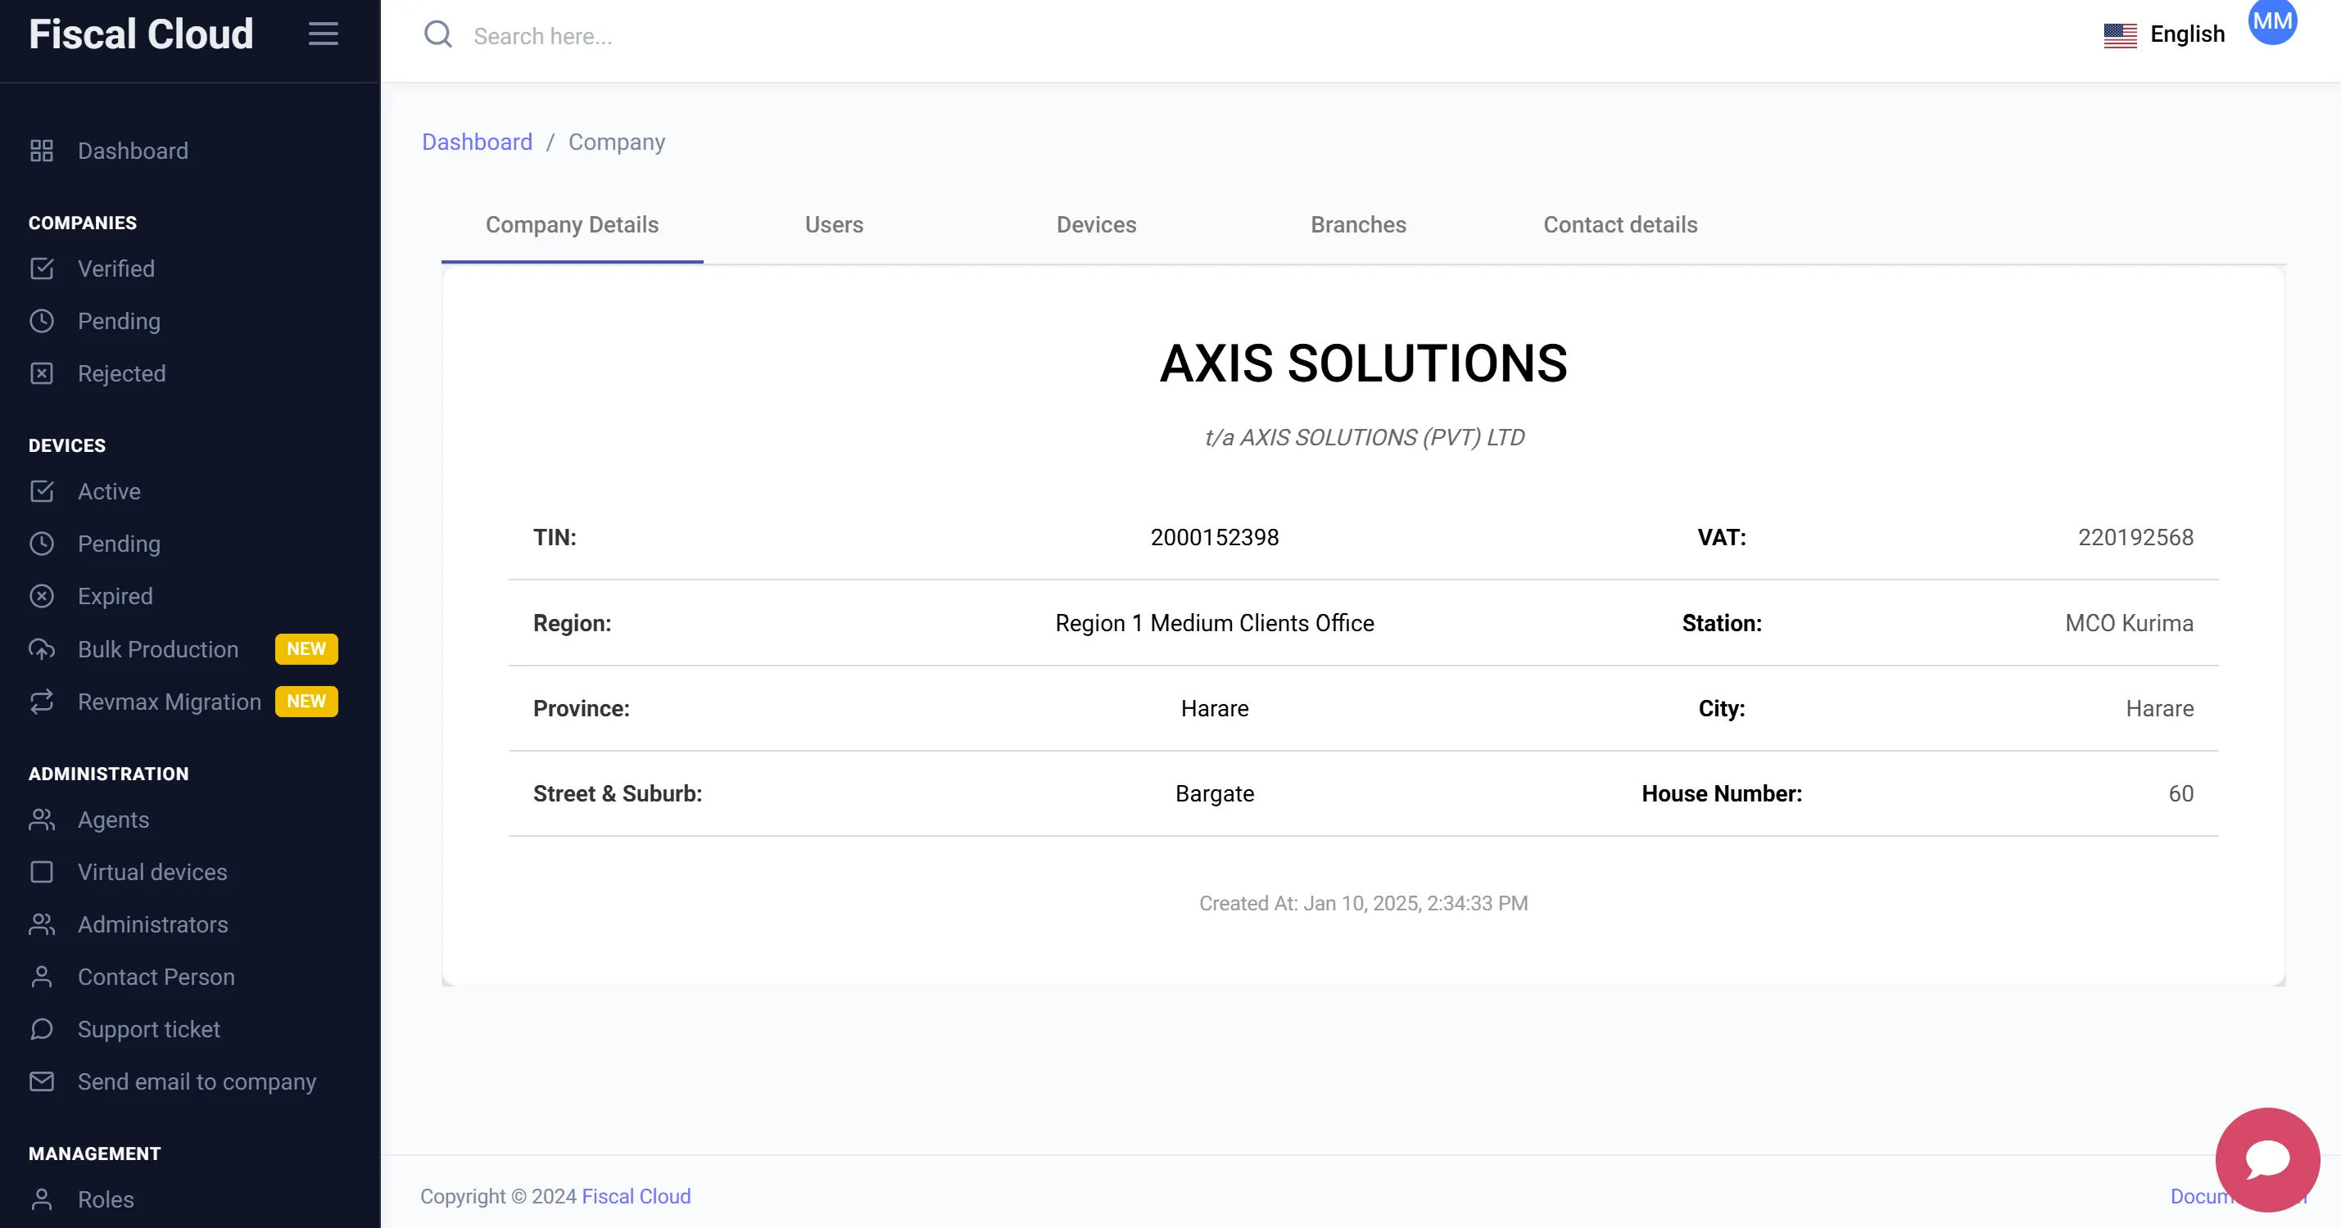Click the House Number value 60
This screenshot has width=2341, height=1228.
[x=2181, y=794]
